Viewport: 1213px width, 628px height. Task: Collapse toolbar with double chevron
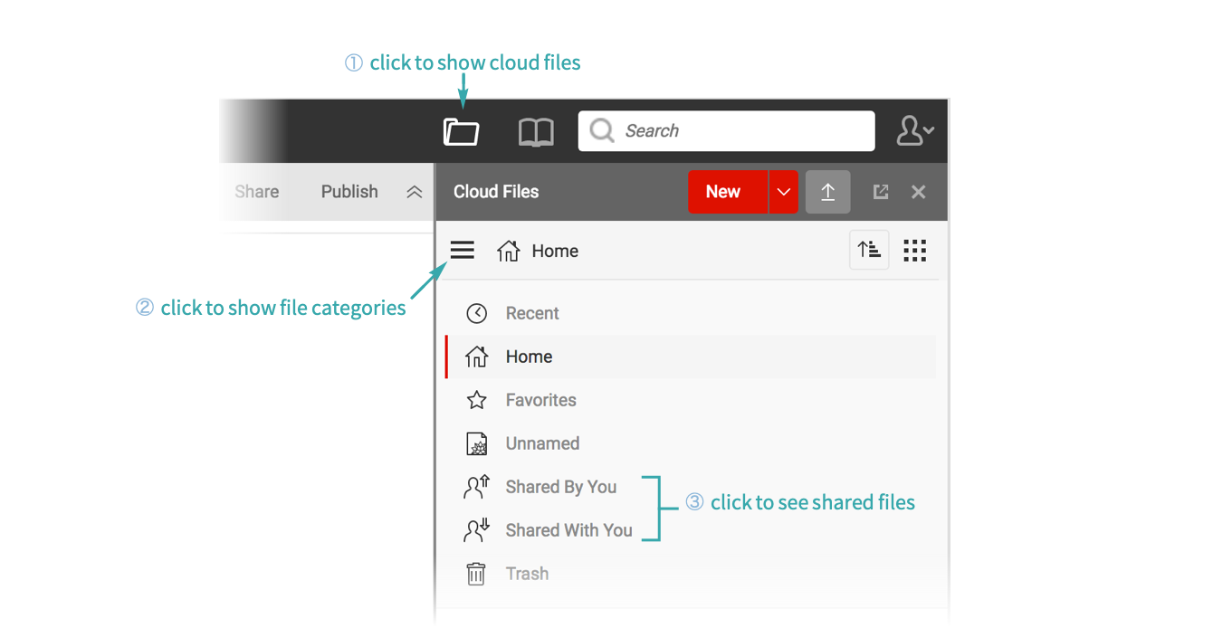coord(415,192)
